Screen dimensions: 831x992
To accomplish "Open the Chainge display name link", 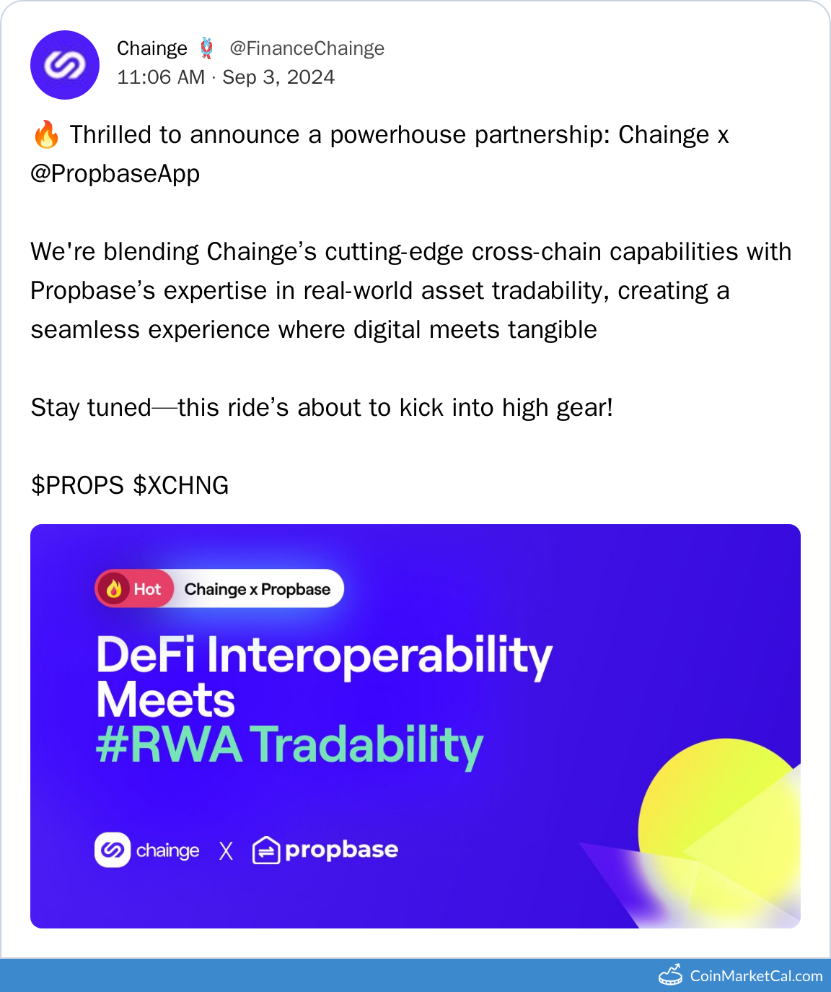I will pyautogui.click(x=152, y=48).
